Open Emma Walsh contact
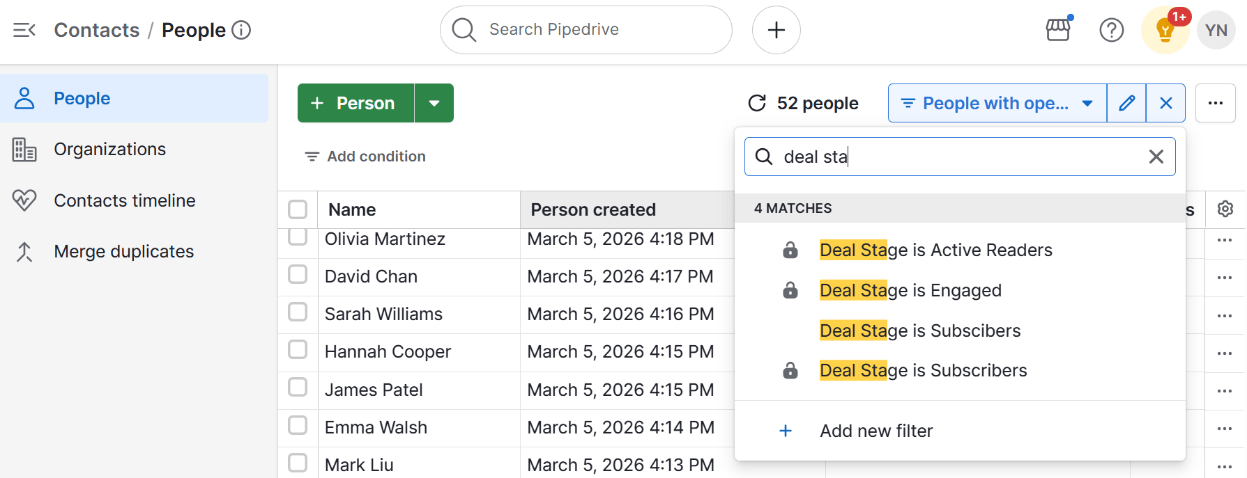 [376, 427]
